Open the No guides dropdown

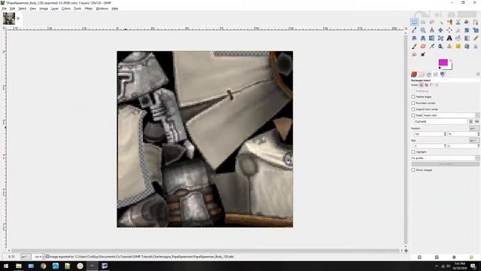tap(445, 158)
